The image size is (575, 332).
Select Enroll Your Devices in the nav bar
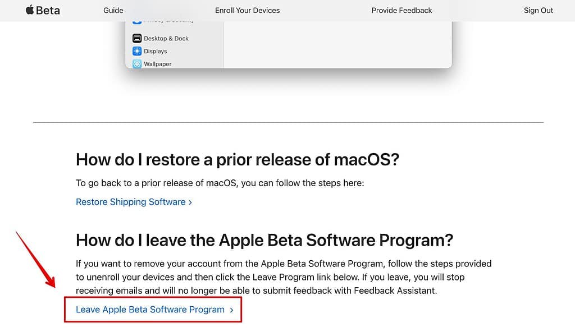(247, 10)
